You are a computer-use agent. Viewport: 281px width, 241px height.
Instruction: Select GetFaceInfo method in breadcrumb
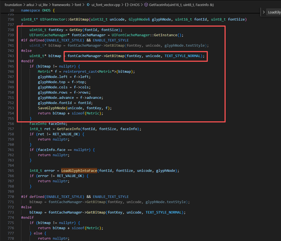181,5
